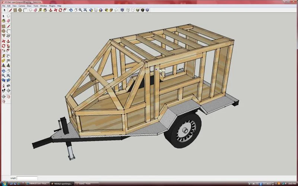Image resolution: width=298 pixels, height=186 pixels.
Task: Select the Dimensions tool
Action: point(8,56)
